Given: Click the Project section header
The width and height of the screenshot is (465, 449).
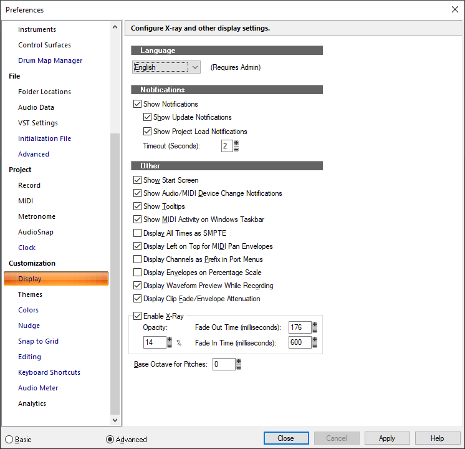Looking at the screenshot, I should [20, 170].
